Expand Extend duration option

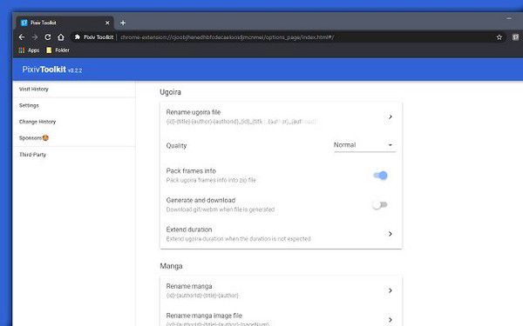[x=281, y=234]
